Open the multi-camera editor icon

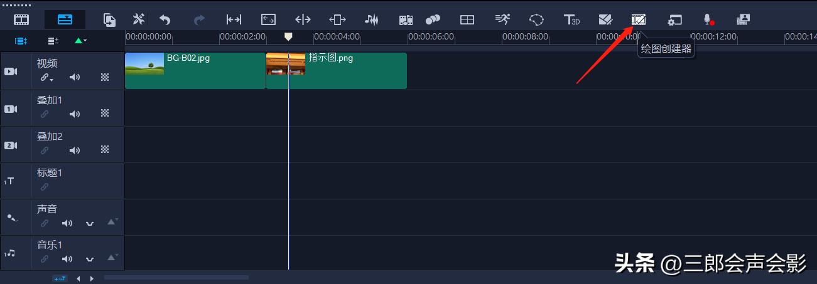(x=743, y=20)
